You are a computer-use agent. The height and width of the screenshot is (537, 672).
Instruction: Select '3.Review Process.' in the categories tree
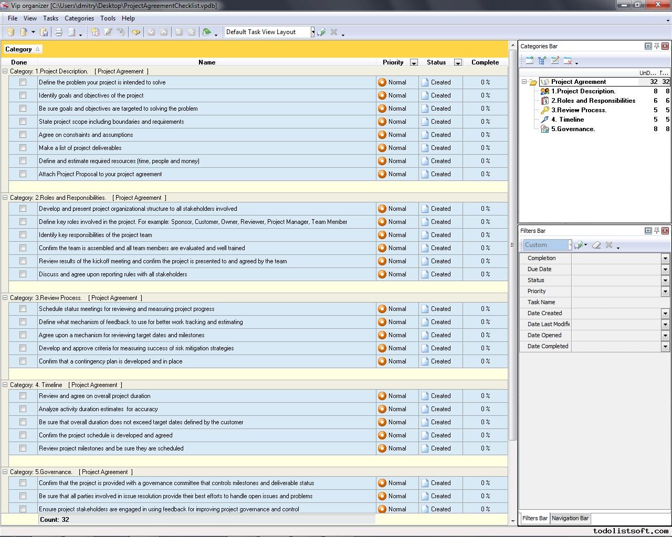pos(579,110)
